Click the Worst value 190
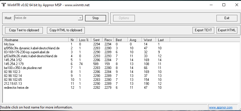Screen dimensions: 241x111 (146, 84)
